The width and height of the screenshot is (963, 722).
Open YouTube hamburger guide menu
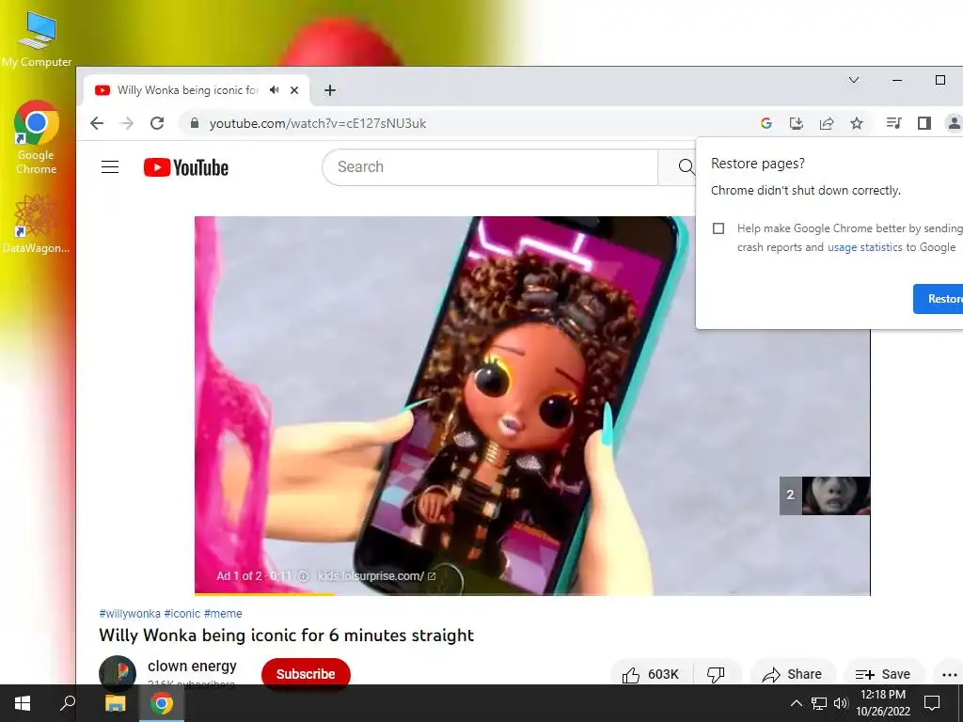[110, 167]
